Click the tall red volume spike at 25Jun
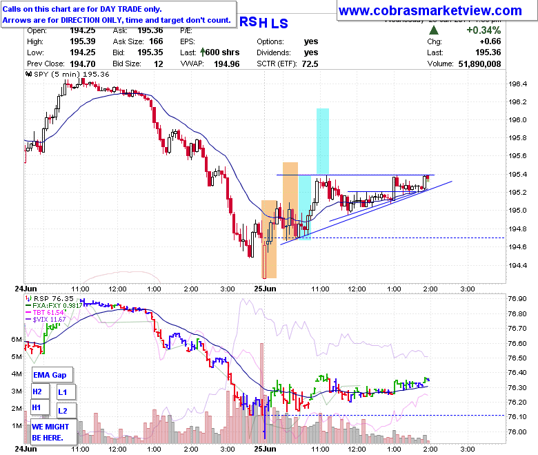This screenshot has height=455, width=538. pos(262,393)
